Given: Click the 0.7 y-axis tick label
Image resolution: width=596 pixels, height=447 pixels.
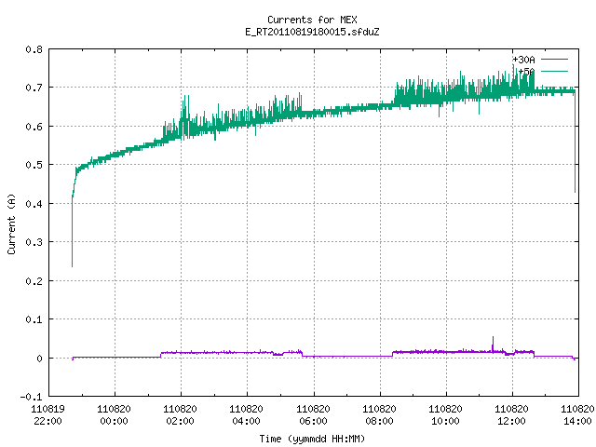Looking at the screenshot, I should coord(34,88).
